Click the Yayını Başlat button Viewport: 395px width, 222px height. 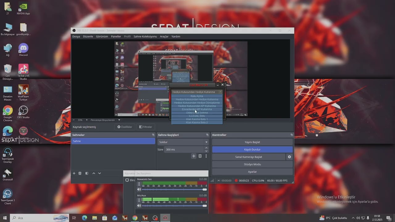(x=252, y=142)
